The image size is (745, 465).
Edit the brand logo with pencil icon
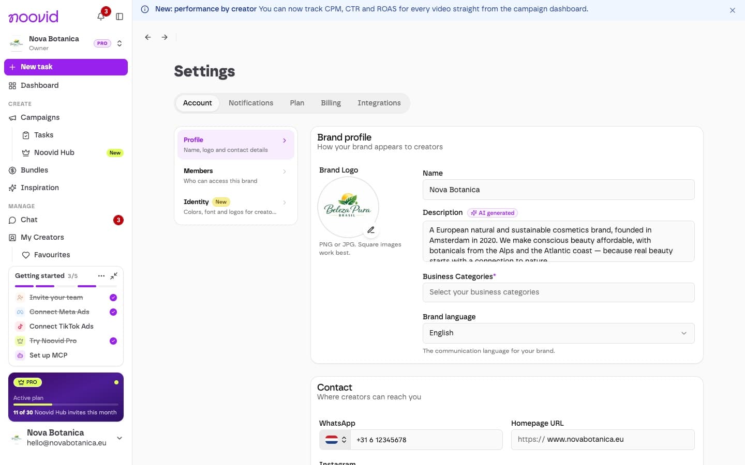[x=371, y=230]
